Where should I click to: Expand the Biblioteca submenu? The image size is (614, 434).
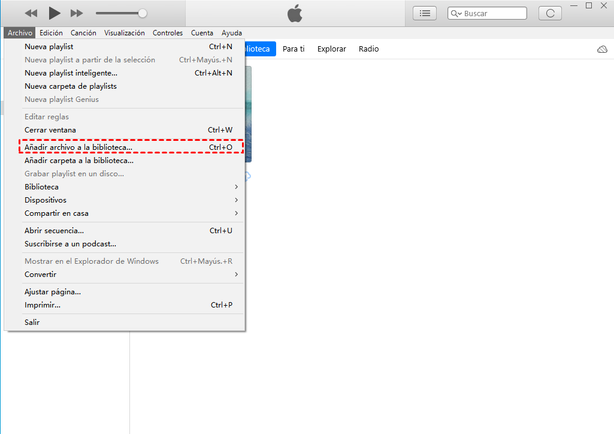click(x=129, y=187)
